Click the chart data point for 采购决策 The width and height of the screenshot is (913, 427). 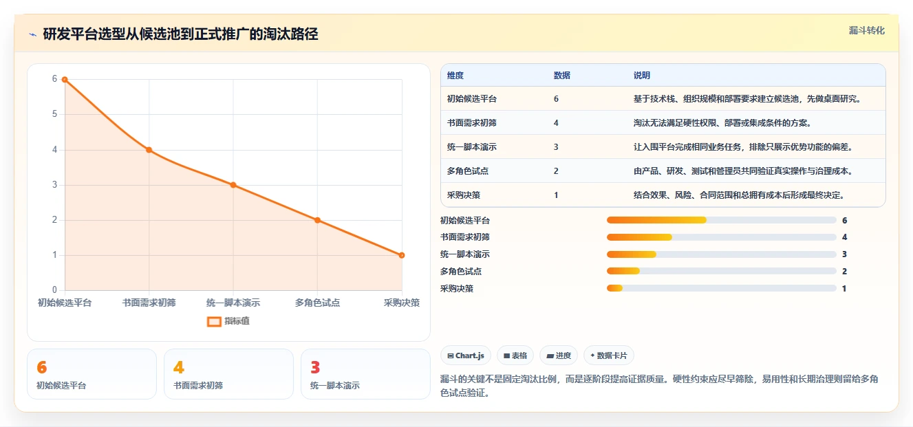pyautogui.click(x=402, y=255)
